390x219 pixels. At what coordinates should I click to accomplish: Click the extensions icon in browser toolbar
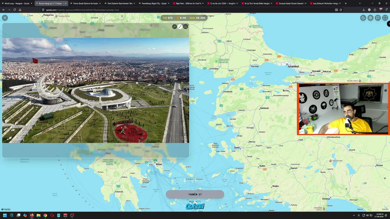(375, 10)
